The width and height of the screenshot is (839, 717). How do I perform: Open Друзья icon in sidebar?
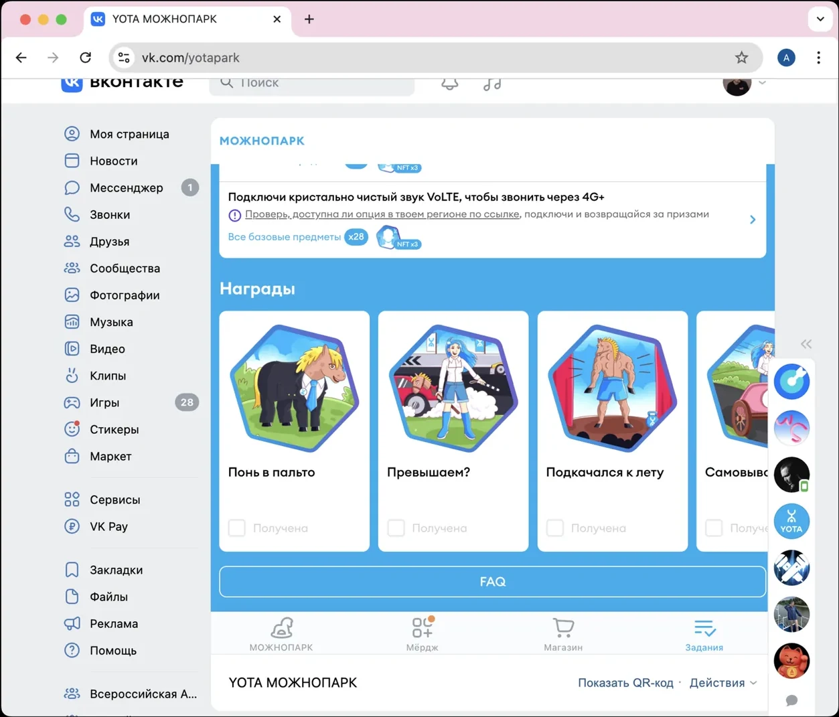[72, 241]
